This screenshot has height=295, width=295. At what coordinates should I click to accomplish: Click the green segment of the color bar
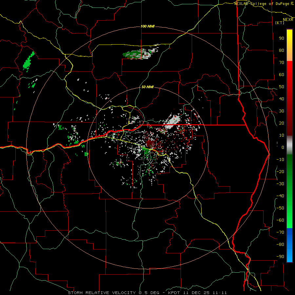[x=289, y=191]
